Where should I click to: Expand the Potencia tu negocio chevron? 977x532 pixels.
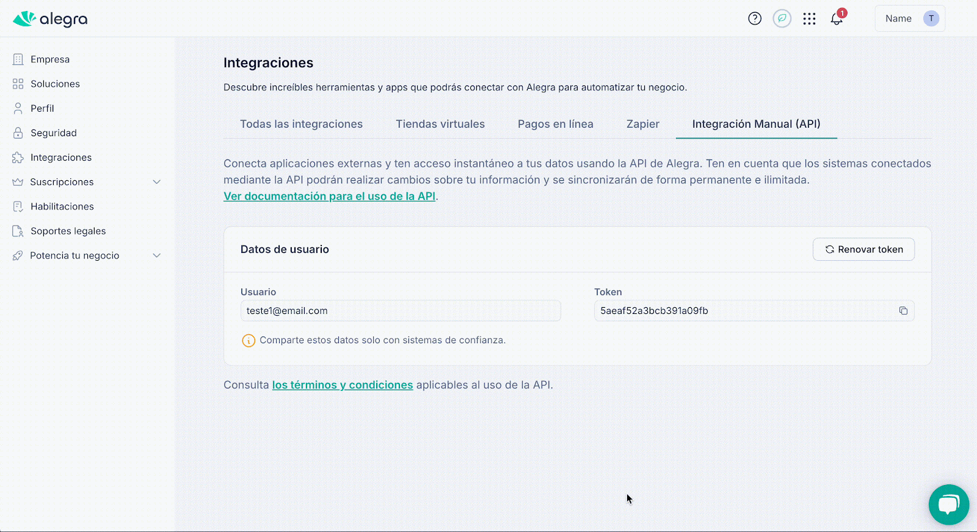157,255
